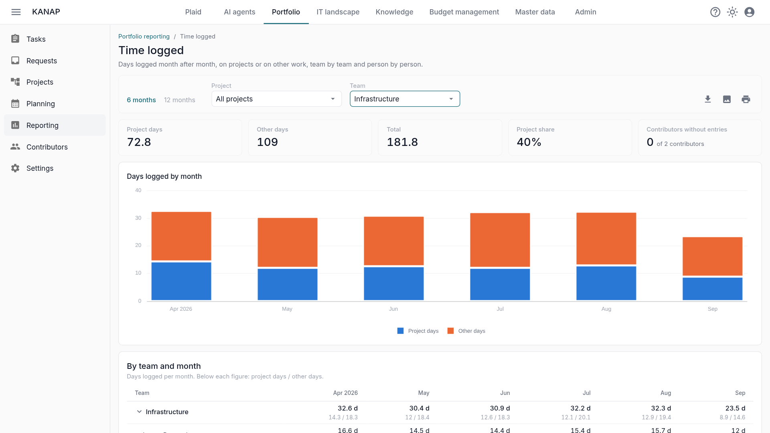Go to Budget management tab
770x433 pixels.
464,12
